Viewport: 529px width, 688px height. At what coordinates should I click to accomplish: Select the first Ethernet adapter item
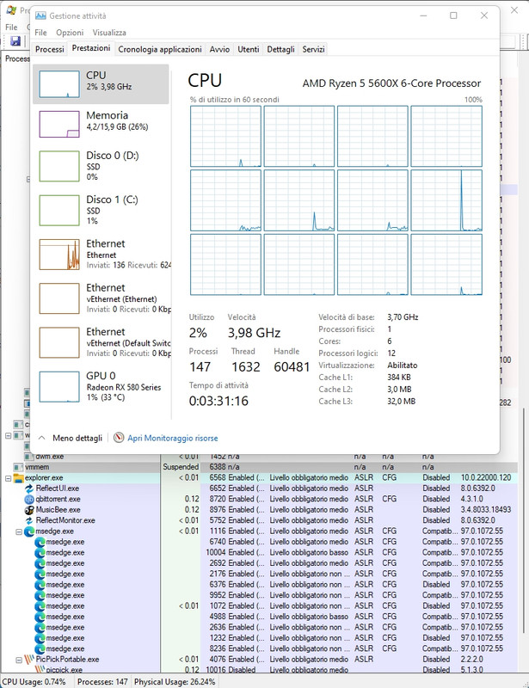(101, 255)
